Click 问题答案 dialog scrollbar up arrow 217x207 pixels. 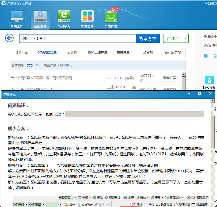click(x=212, y=101)
